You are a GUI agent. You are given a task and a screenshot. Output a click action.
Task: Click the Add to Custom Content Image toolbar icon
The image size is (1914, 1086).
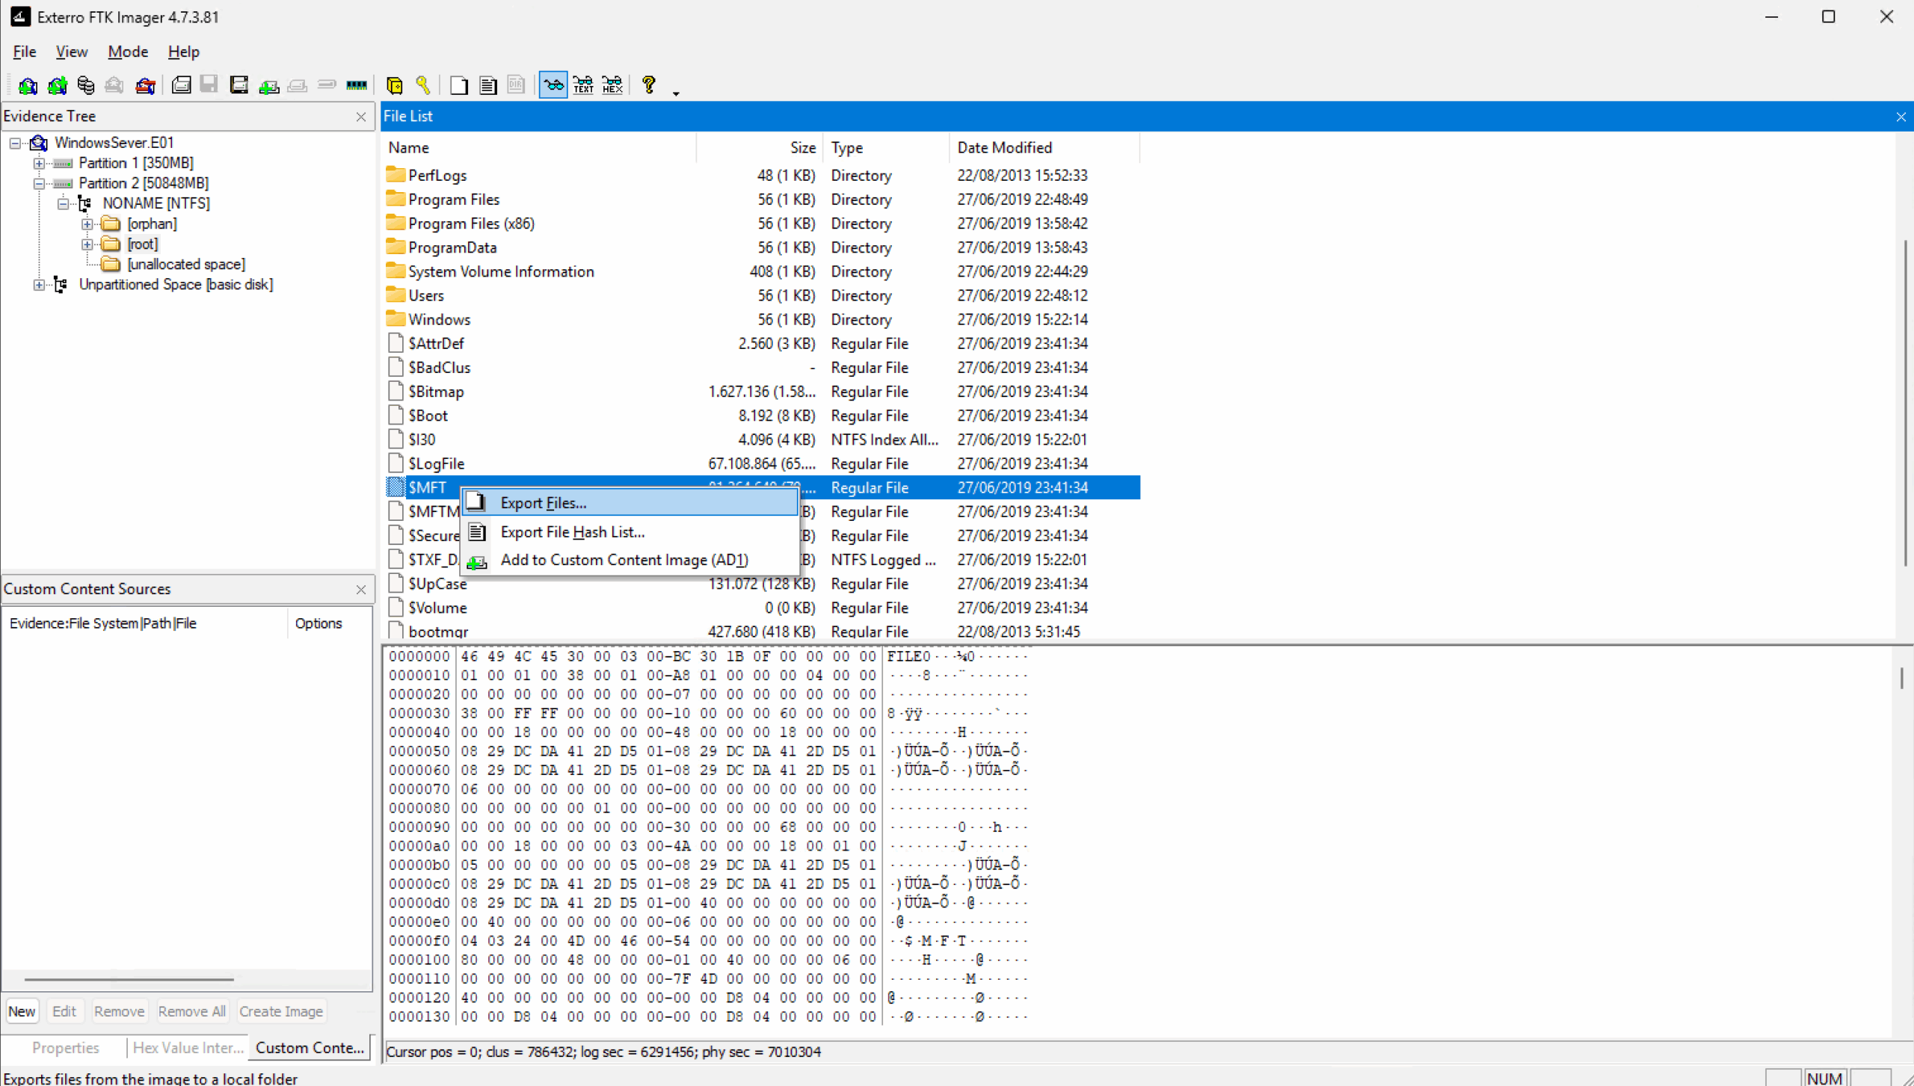pyautogui.click(x=269, y=85)
